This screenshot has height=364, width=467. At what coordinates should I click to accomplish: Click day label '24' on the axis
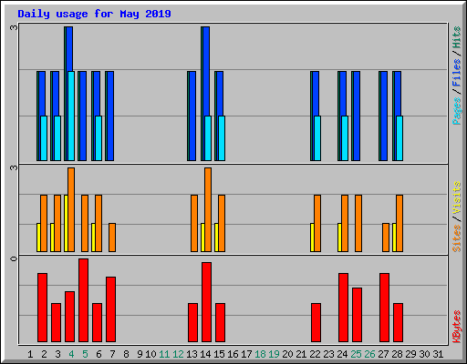(x=342, y=354)
